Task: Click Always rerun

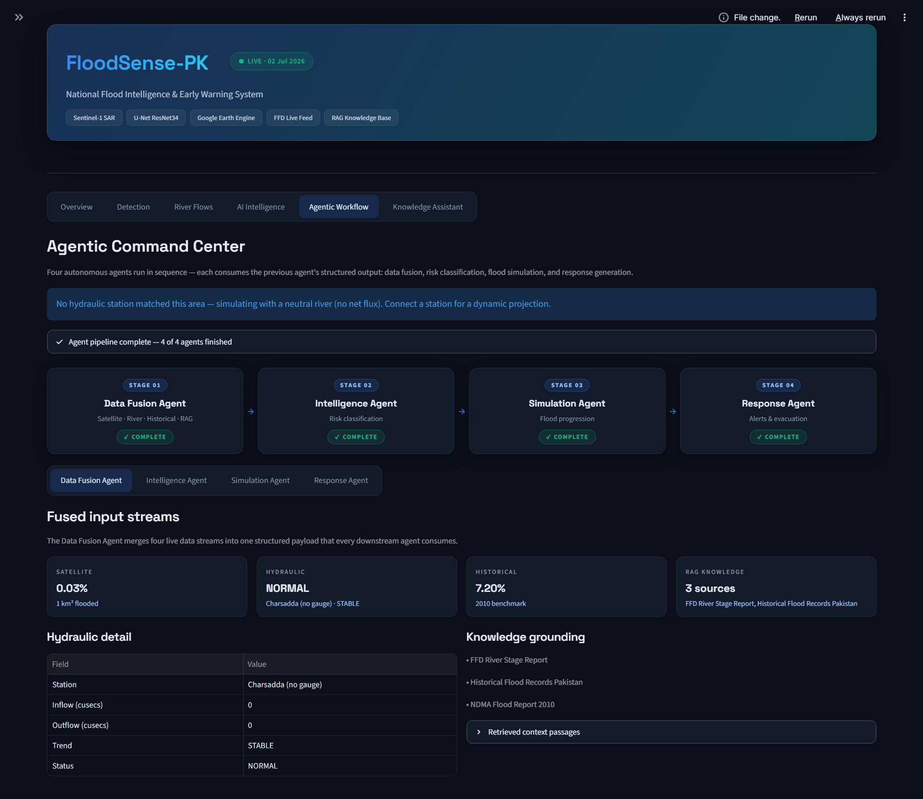Action: tap(860, 17)
